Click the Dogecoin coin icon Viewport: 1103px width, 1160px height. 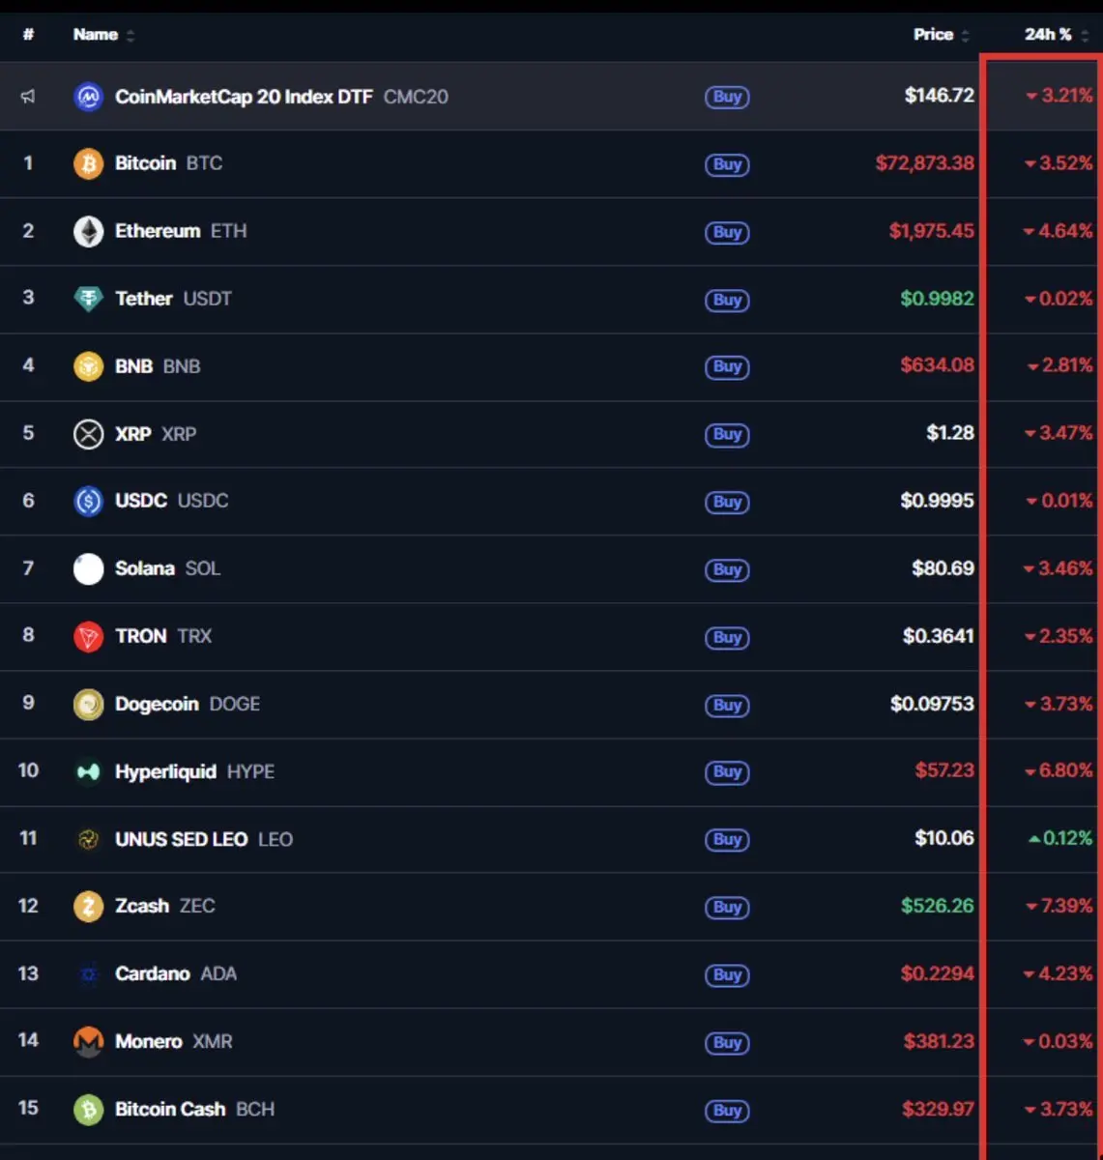click(88, 704)
